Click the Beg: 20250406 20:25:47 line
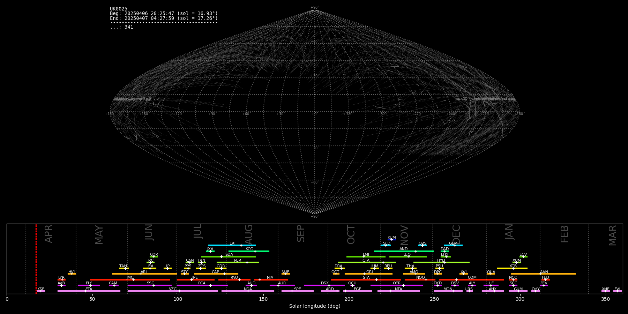The width and height of the screenshot is (628, 314). (x=164, y=14)
